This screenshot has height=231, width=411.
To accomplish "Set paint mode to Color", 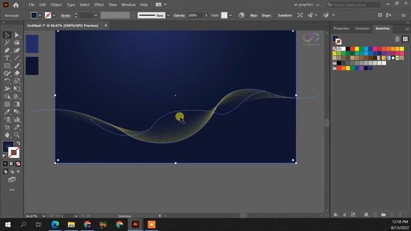I will click(x=5, y=164).
